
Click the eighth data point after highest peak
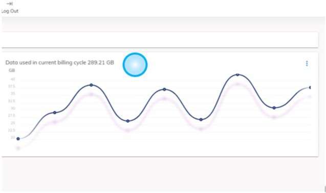274,108
